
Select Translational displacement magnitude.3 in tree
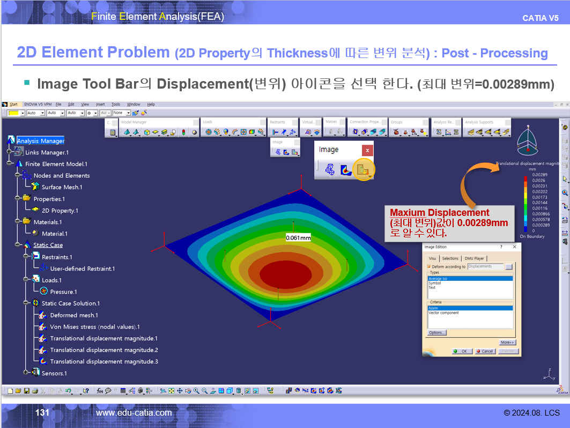tap(103, 361)
